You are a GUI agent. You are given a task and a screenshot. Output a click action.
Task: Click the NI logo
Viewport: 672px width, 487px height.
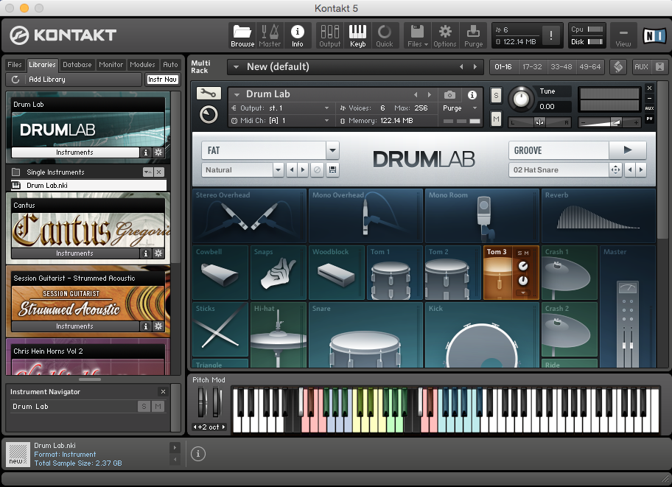coord(654,35)
